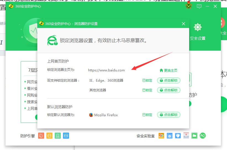Minimize the 360安全防护中心 main window
Image resolution: width=227 pixels, height=150 pixels.
coord(207,6)
